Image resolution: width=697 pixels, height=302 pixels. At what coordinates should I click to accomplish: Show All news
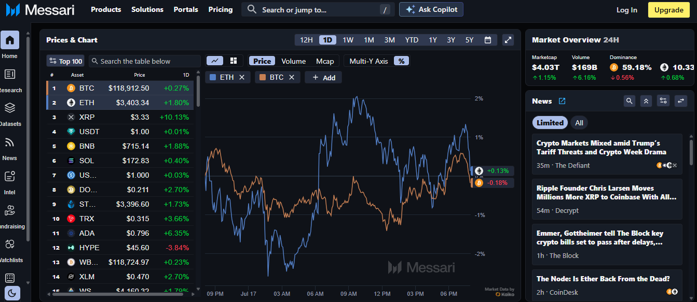(579, 123)
